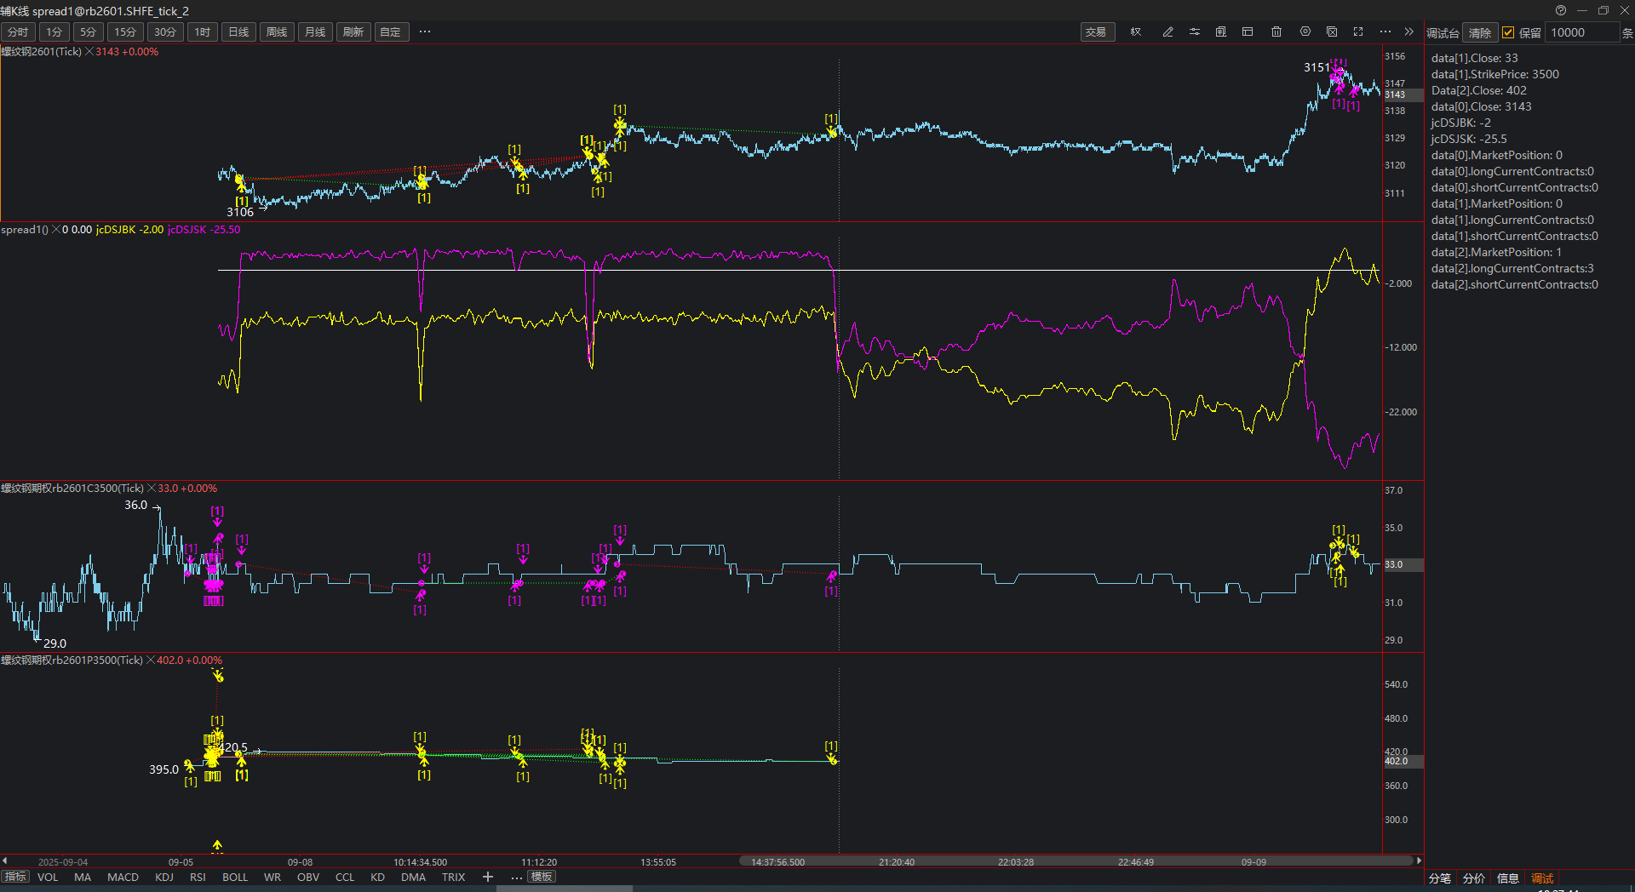Click the fullscreen expand icon
Screen dimensions: 1635x892
(1358, 32)
